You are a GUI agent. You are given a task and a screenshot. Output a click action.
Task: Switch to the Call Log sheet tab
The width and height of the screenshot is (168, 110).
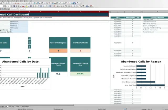click(x=11, y=107)
